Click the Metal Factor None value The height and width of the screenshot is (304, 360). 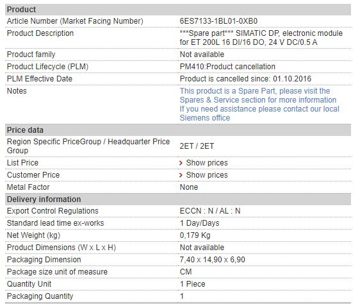(x=189, y=187)
